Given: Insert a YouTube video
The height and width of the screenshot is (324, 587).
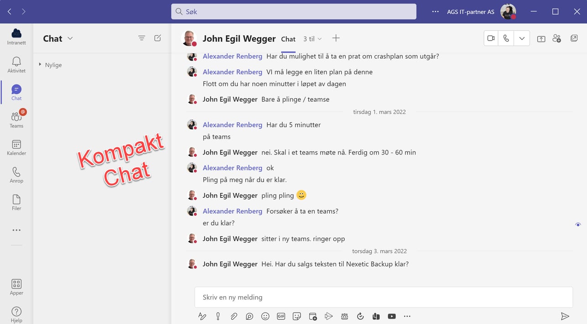Looking at the screenshot, I should (x=392, y=316).
